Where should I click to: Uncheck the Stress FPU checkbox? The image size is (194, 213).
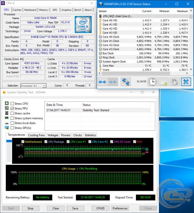click(12, 108)
